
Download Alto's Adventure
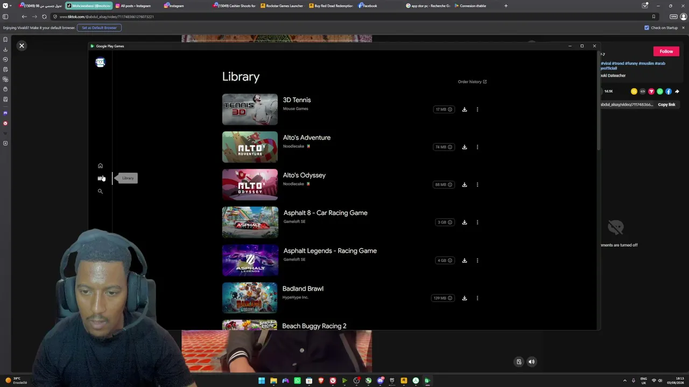point(465,147)
